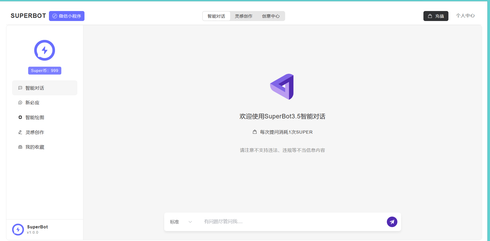Click the pen icon beside 灵感创作
This screenshot has height=241, width=490.
(20, 132)
